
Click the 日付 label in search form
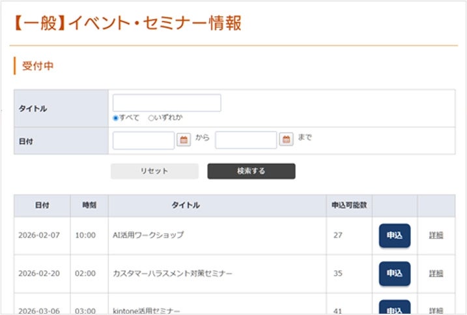point(25,141)
